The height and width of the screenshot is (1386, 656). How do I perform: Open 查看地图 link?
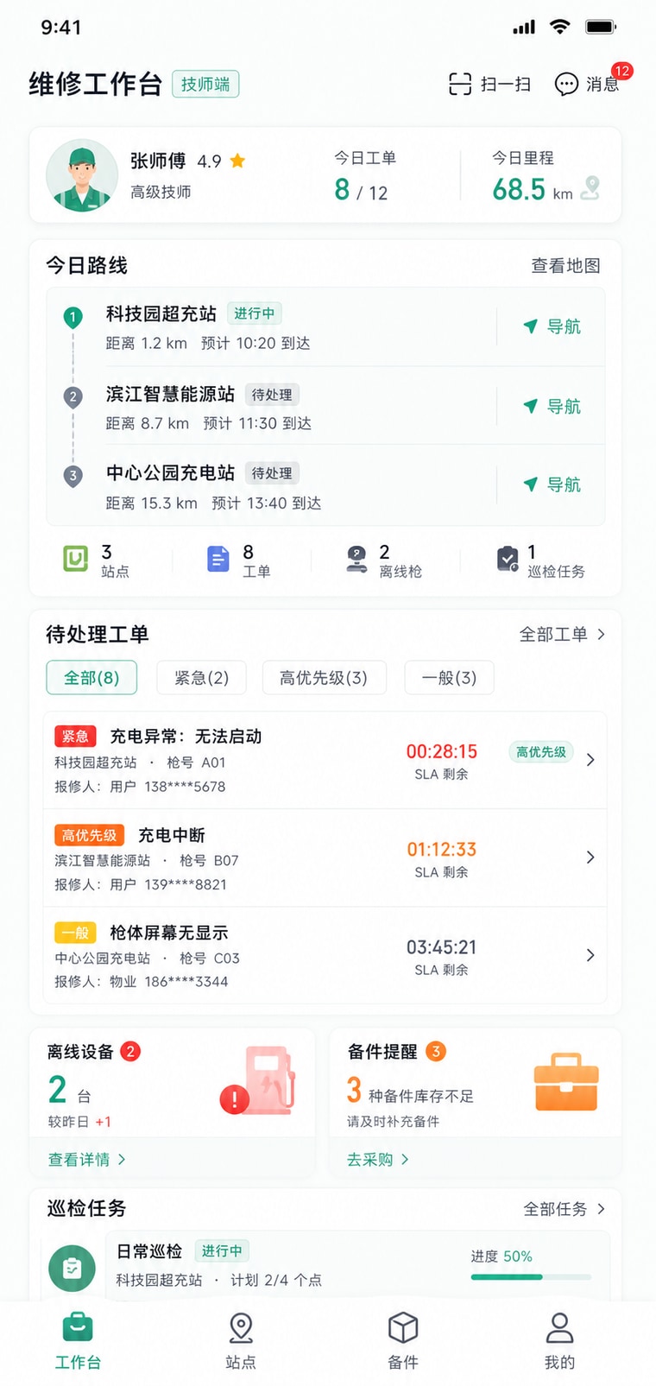[x=565, y=266]
